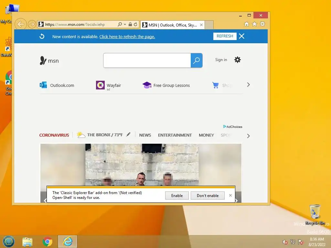Image resolution: width=331 pixels, height=248 pixels.
Task: Select the DataW desktop shortcut icon
Action: [7, 47]
